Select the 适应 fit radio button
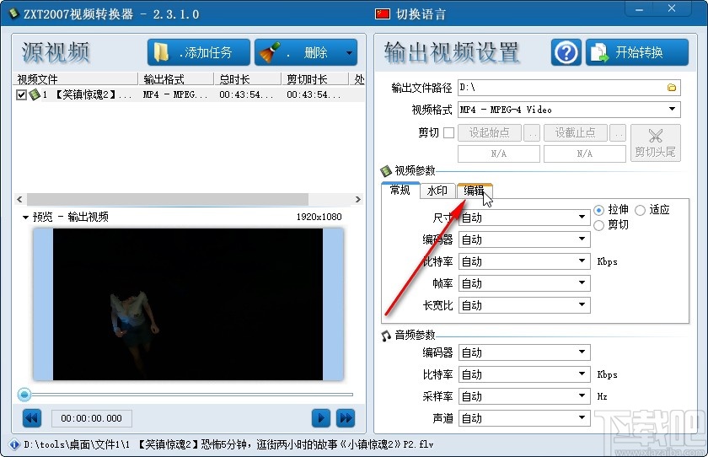Screen dimensions: 708x457 [x=641, y=210]
